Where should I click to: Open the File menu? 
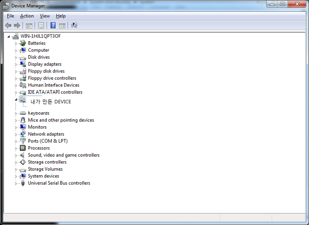pos(10,16)
